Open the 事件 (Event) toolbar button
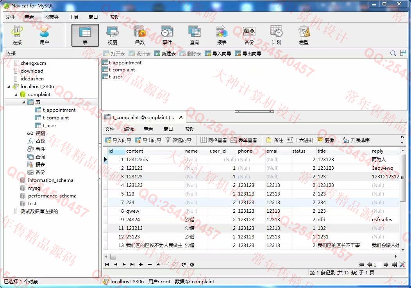 [167, 36]
